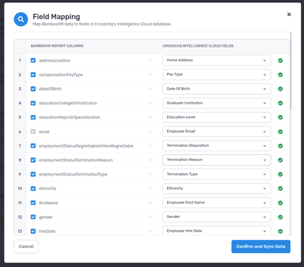Uncheck employmentStatusTerminationReason checkbox
This screenshot has width=304, height=267.
point(33,160)
